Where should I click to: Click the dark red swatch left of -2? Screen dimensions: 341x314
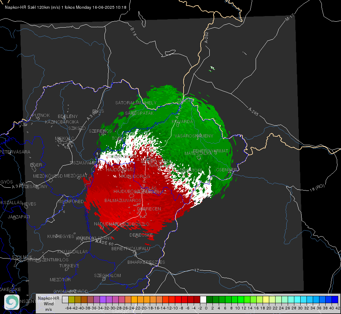tap(197, 299)
